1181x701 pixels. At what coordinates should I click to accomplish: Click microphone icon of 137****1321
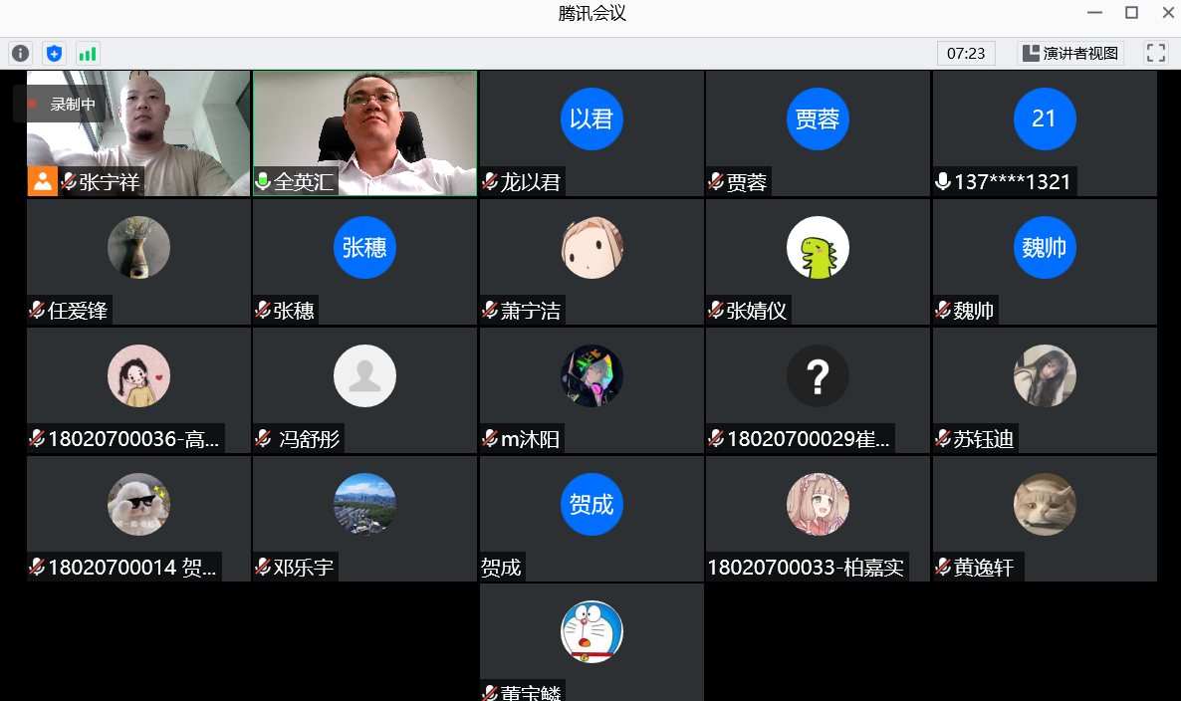coord(943,181)
